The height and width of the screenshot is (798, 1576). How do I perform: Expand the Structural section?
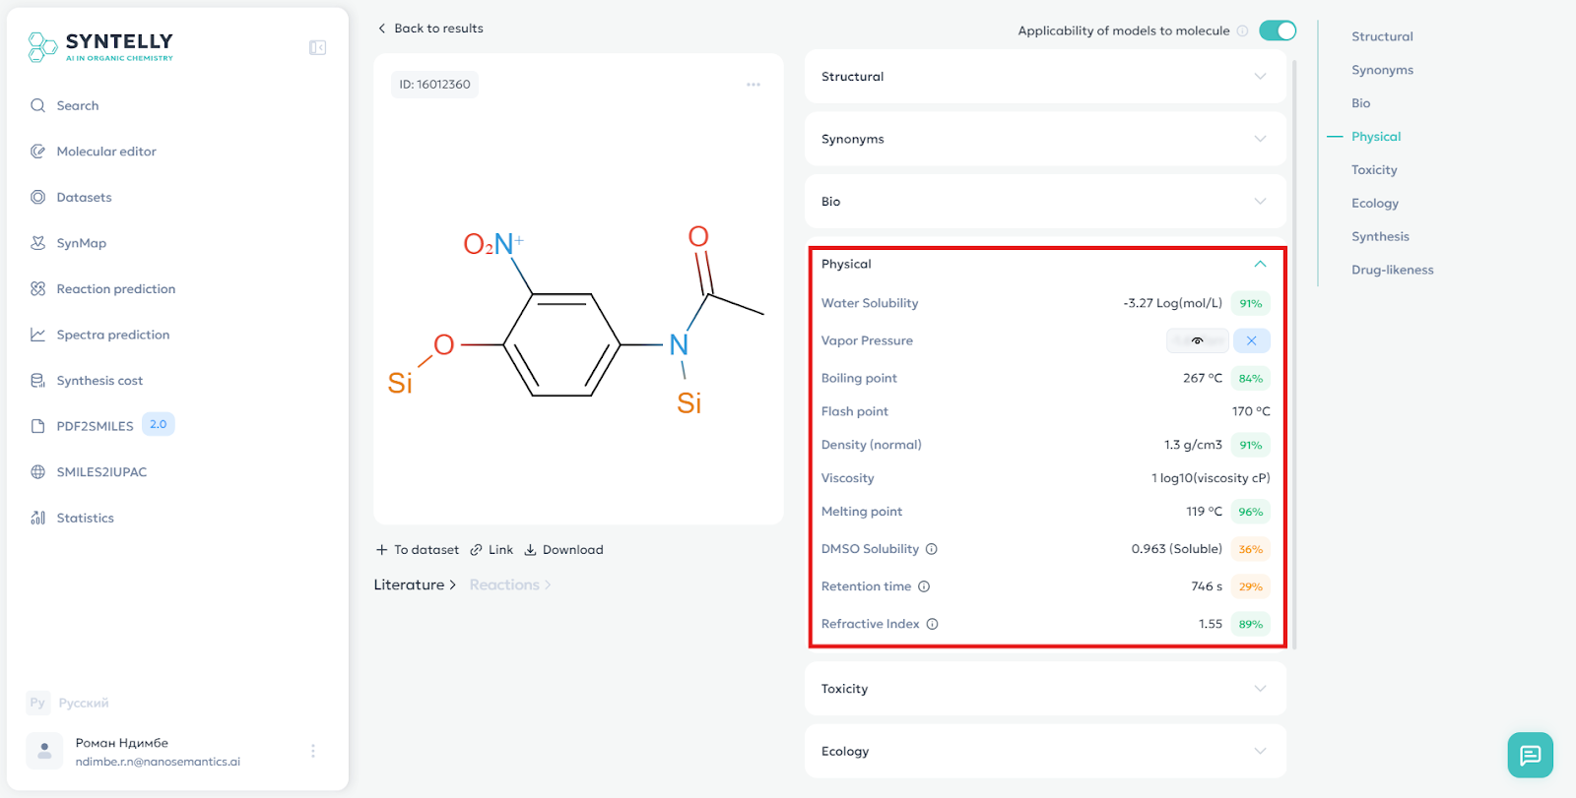[x=1045, y=77]
